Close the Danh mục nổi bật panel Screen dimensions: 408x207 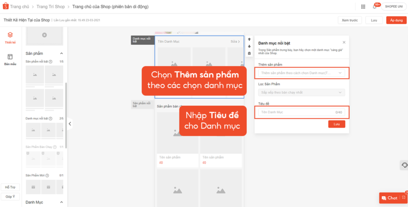pos(344,42)
